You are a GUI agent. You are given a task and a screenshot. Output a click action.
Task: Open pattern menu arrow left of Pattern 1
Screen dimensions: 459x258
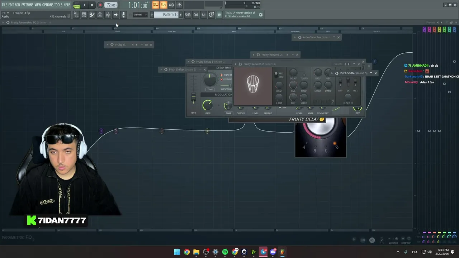point(152,15)
